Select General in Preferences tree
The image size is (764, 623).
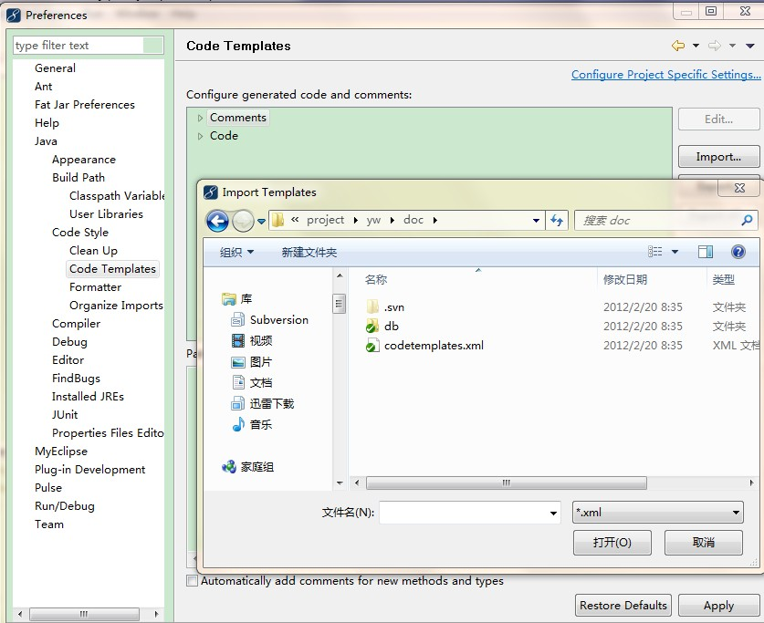tap(55, 68)
